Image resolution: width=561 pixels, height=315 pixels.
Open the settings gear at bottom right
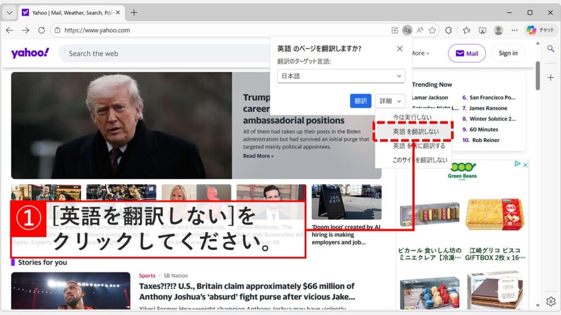[552, 300]
